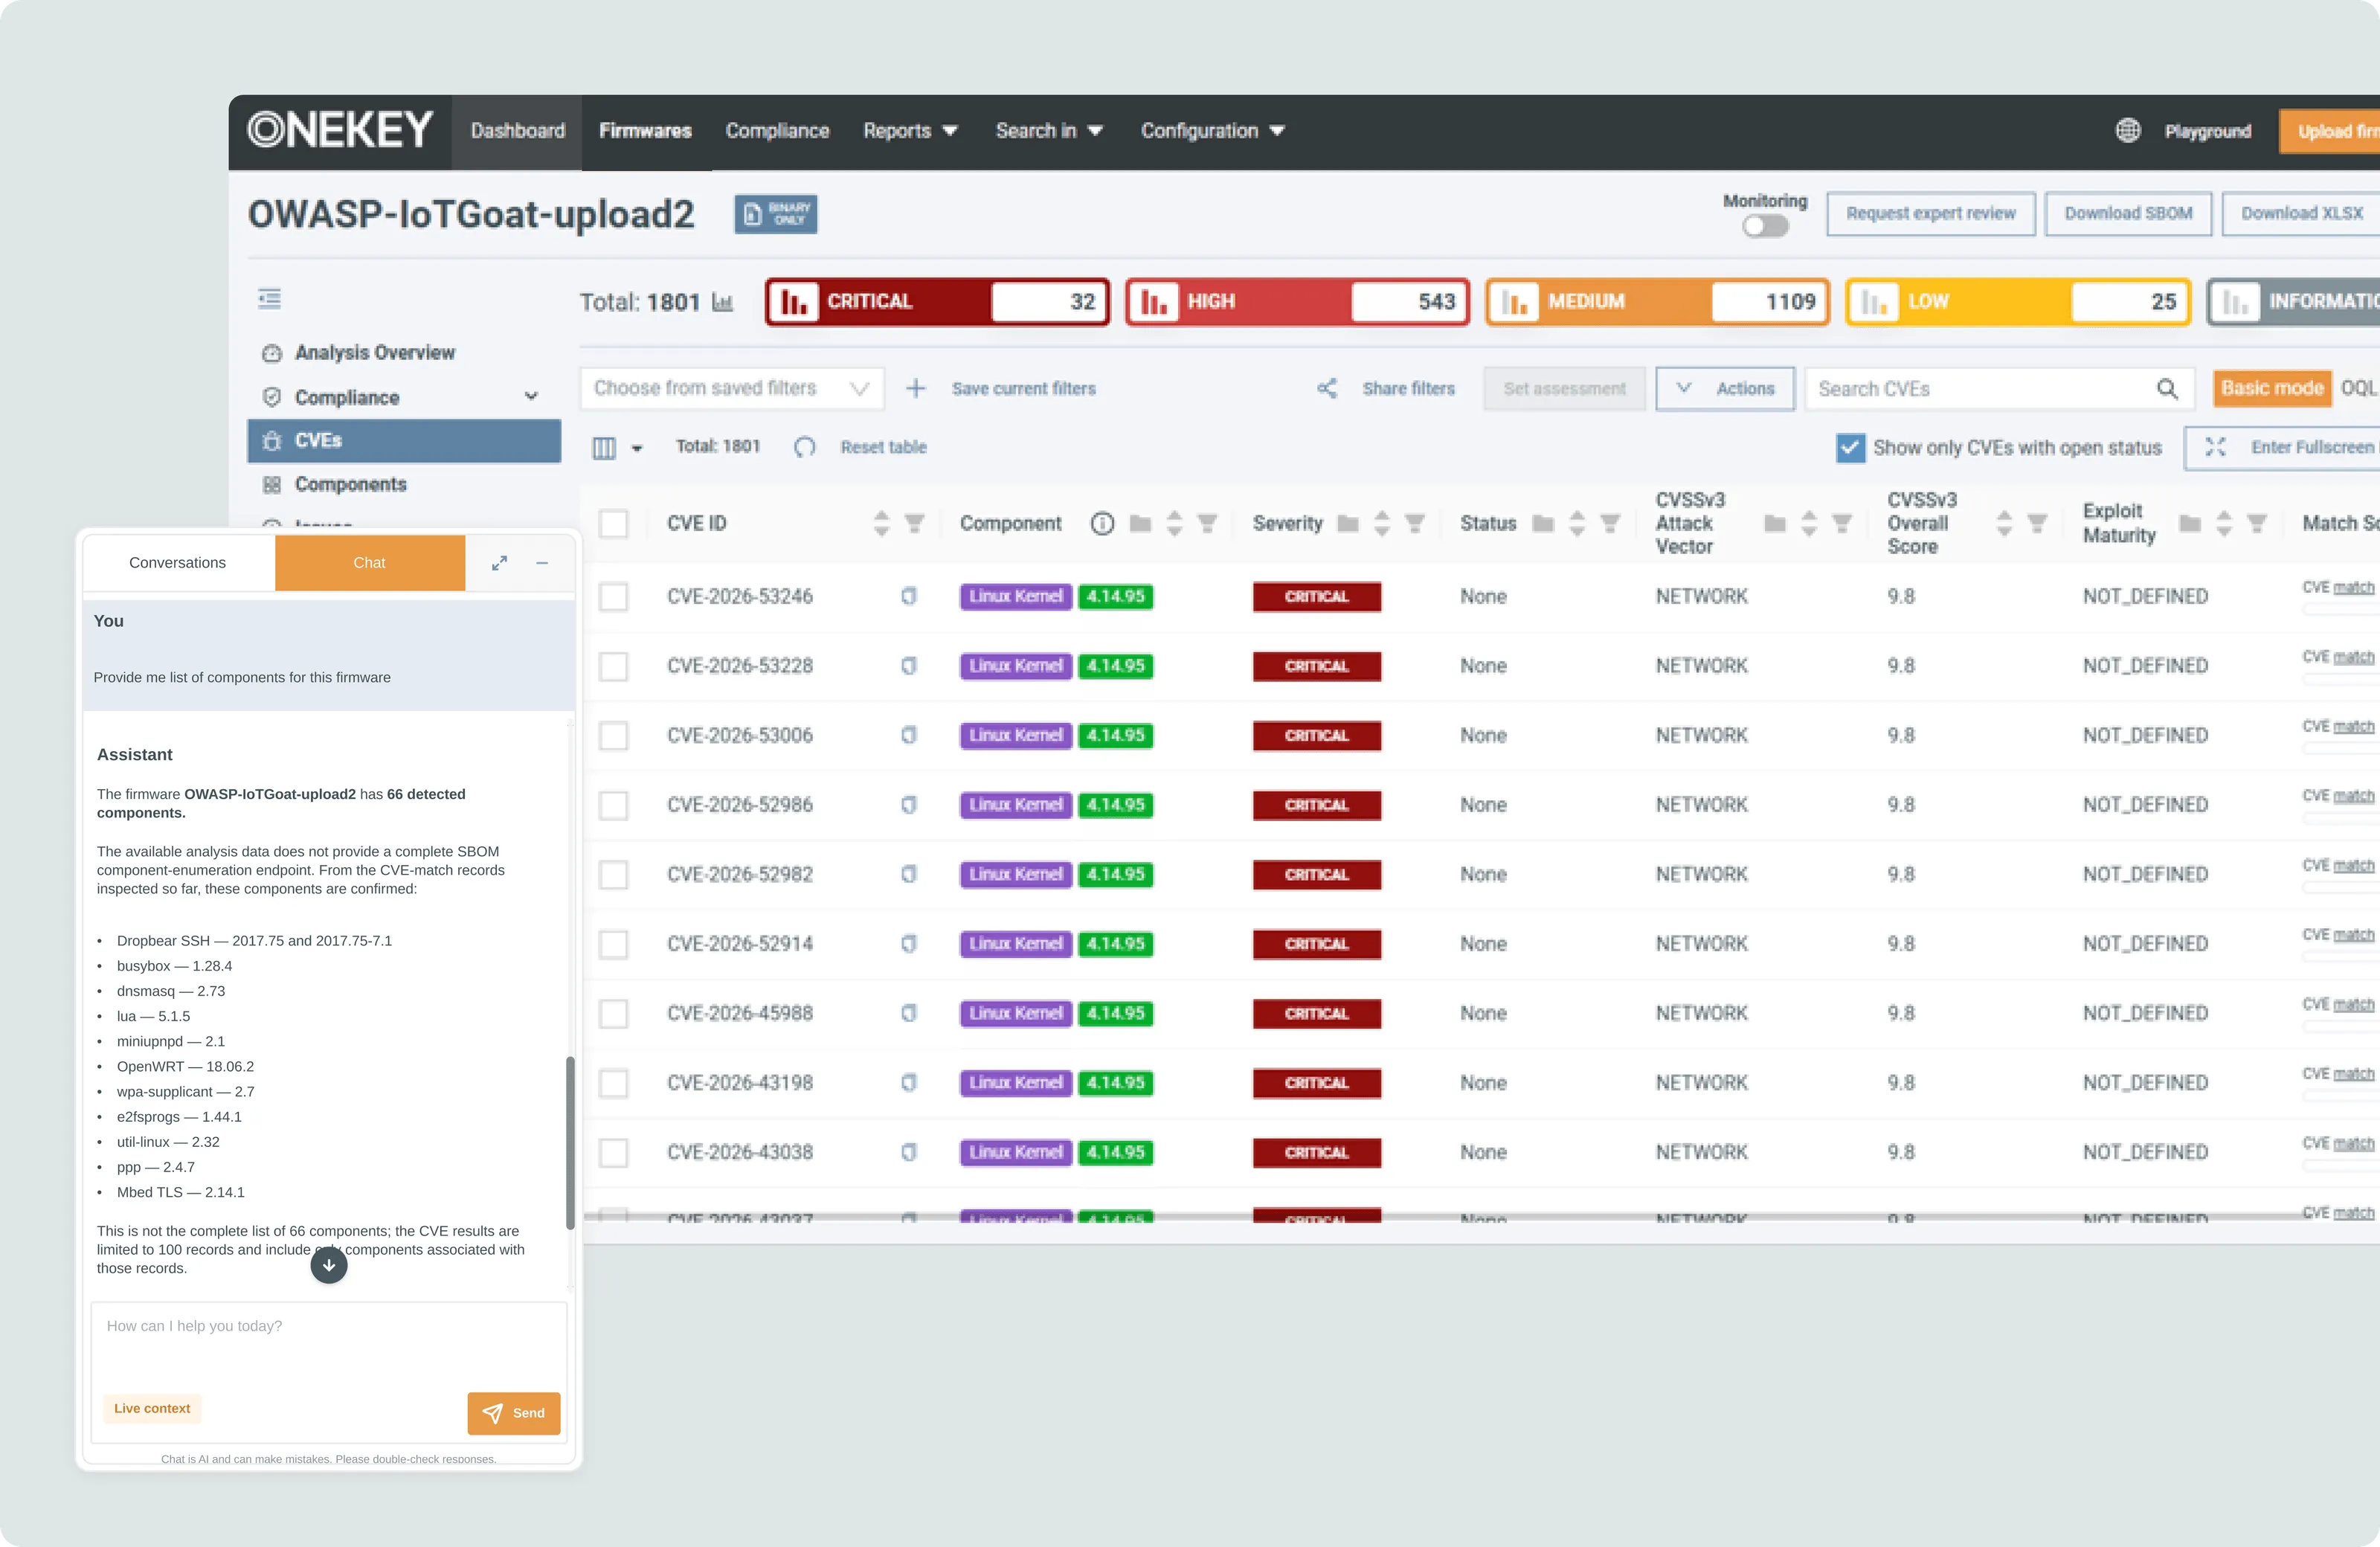The height and width of the screenshot is (1547, 2380).
Task: Click the Binary Only badge icon
Action: (x=776, y=214)
